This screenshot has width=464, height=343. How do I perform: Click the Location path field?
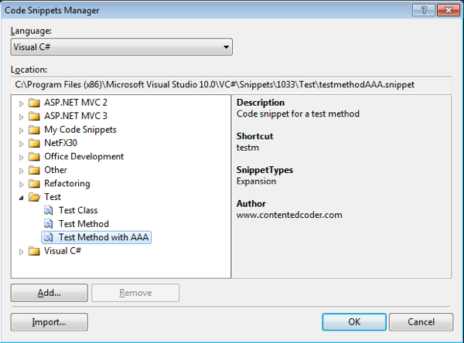tap(231, 85)
